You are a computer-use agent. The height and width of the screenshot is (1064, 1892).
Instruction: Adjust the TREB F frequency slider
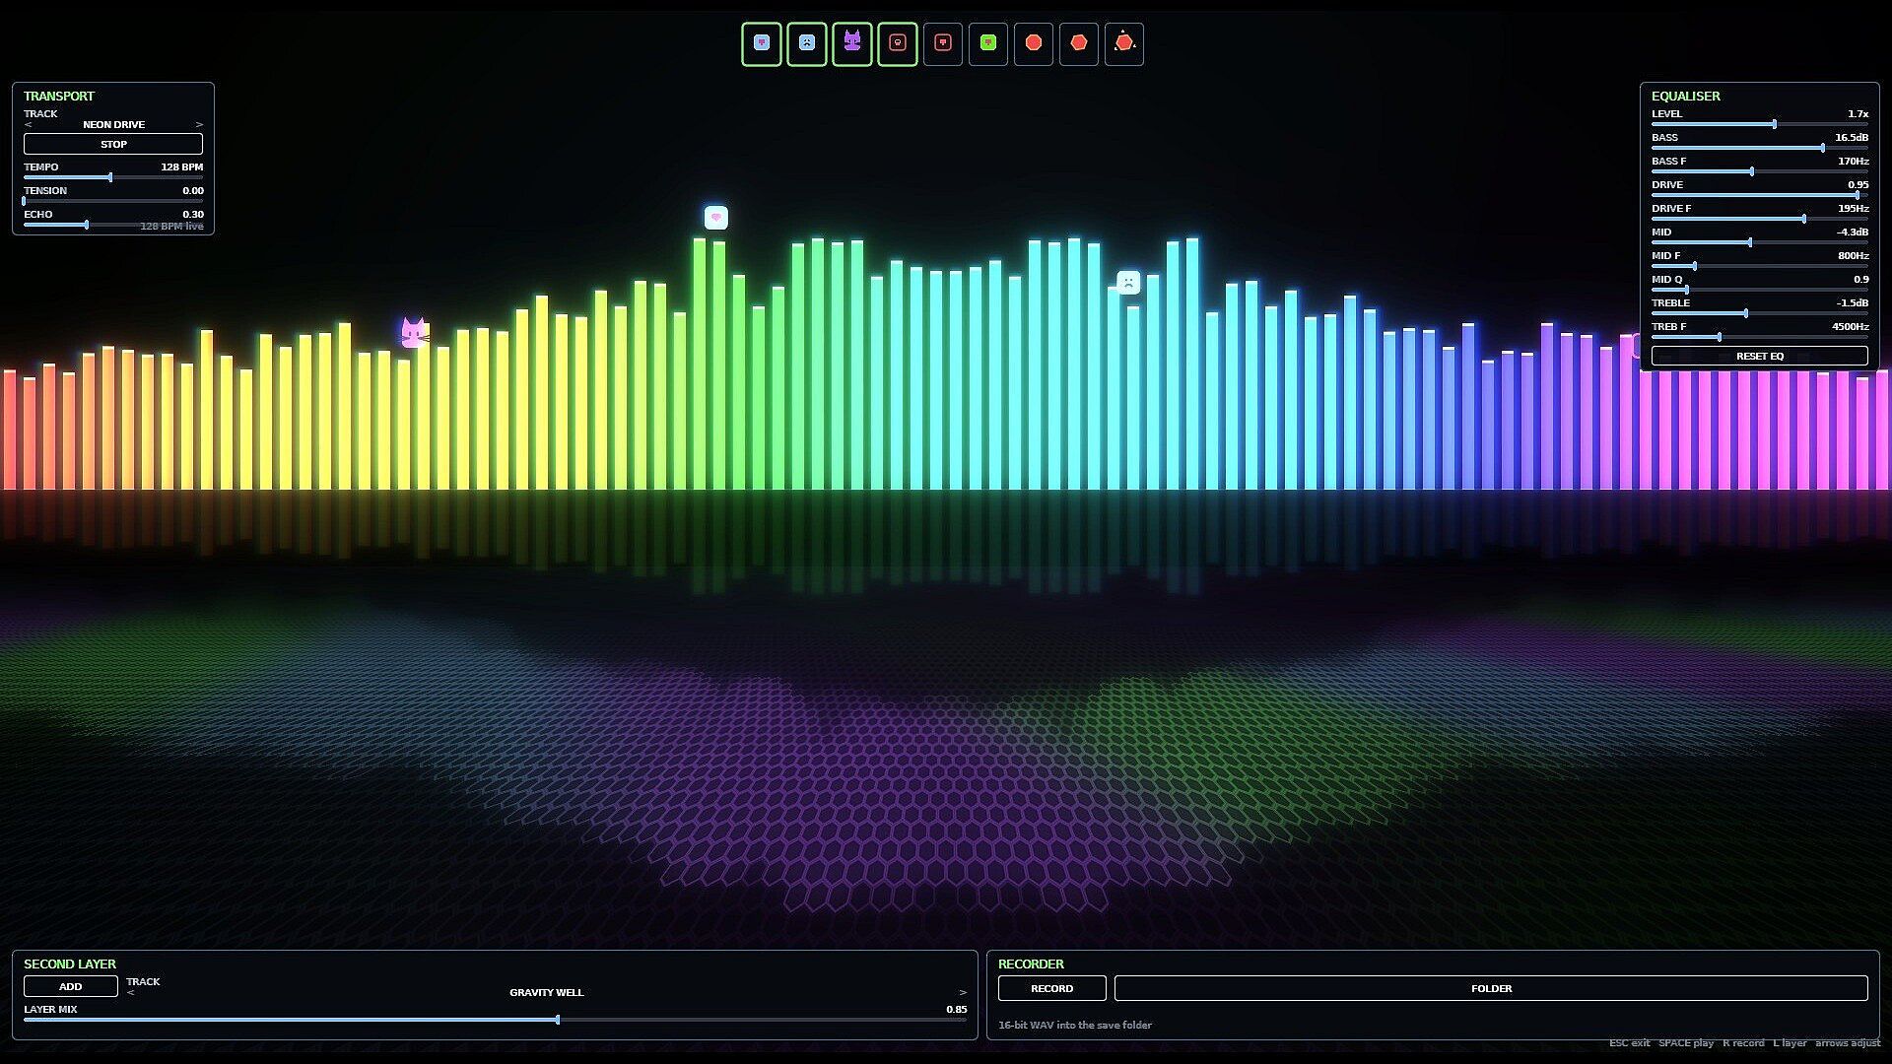(1760, 337)
